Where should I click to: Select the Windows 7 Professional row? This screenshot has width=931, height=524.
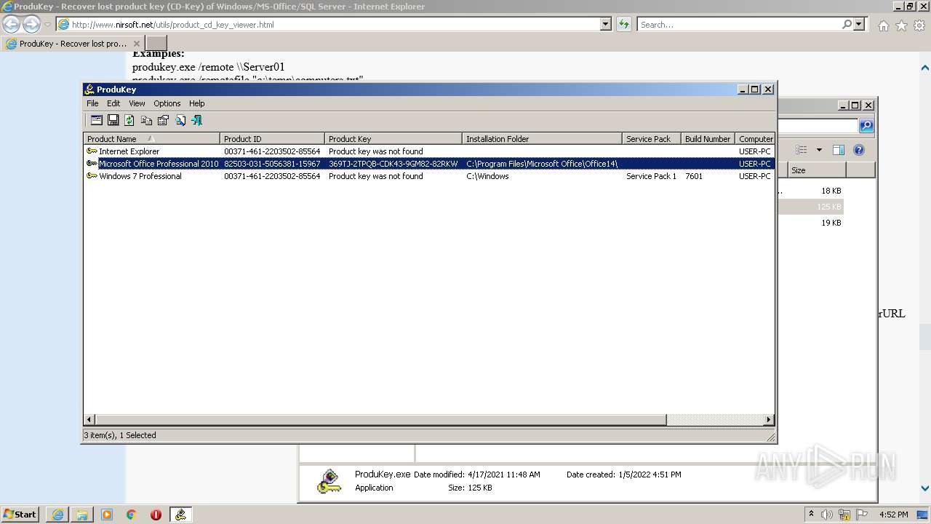(x=429, y=176)
